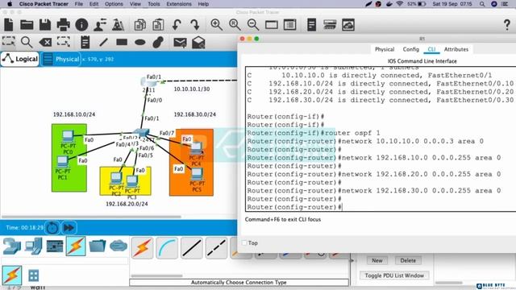Pick the copper cross-over dashed cable
Viewport: 516px width, 290px height.
pyautogui.click(x=216, y=248)
